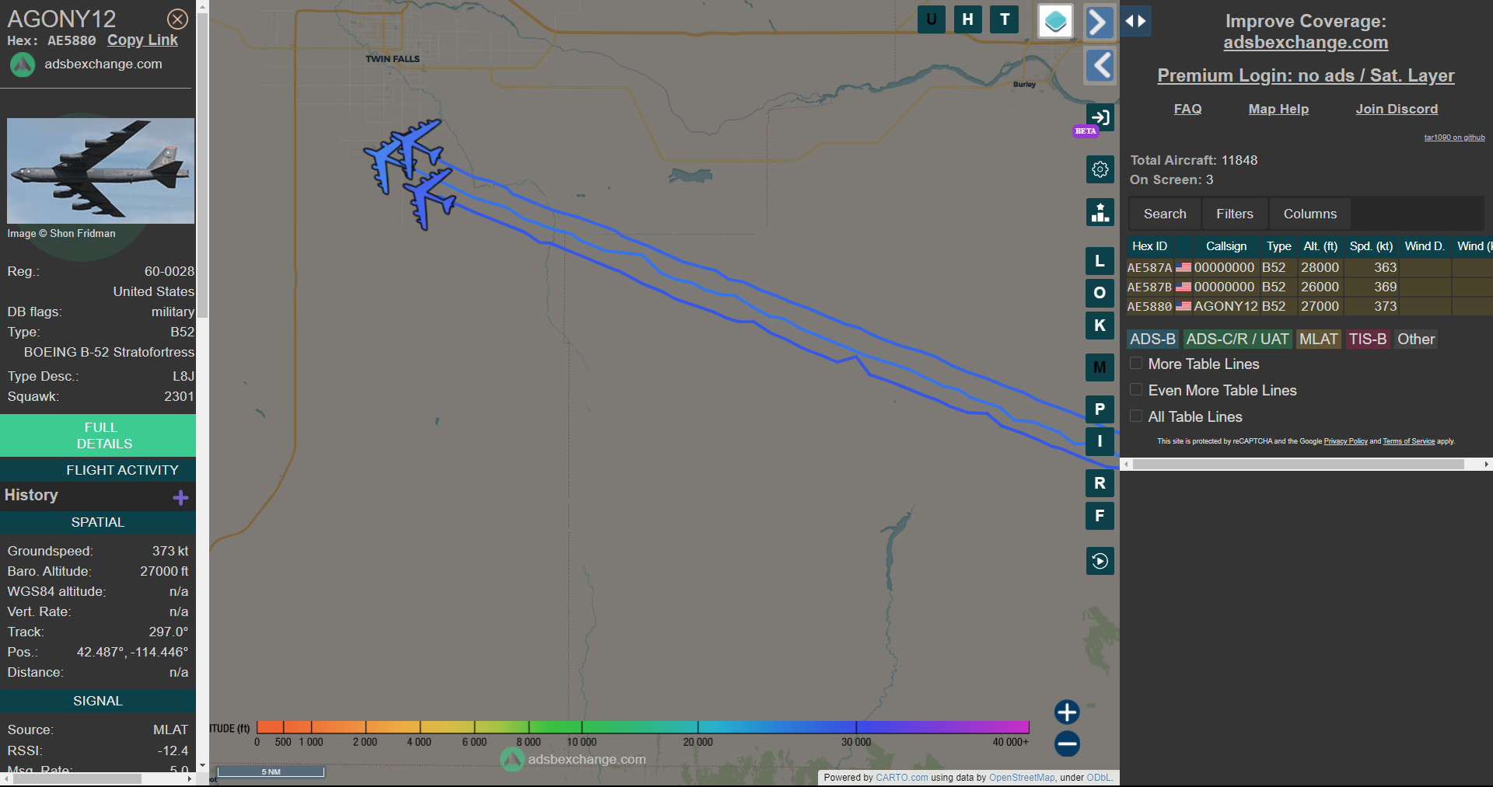Toggle the L map button
Viewport: 1493px width, 787px height.
1100,261
